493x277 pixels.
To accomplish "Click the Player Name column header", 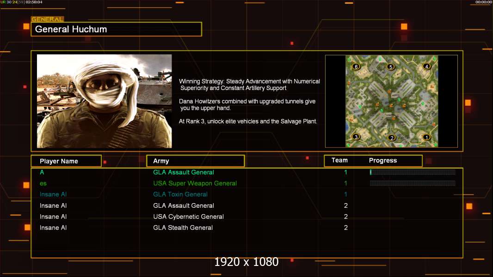I will tap(66, 161).
